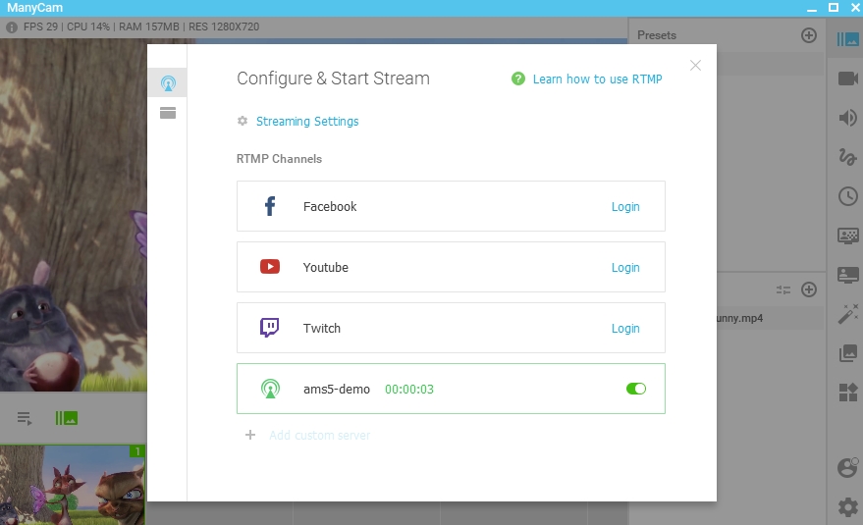Screen dimensions: 863x525
Task: Open Learn how to use RTMP
Action: tap(596, 79)
